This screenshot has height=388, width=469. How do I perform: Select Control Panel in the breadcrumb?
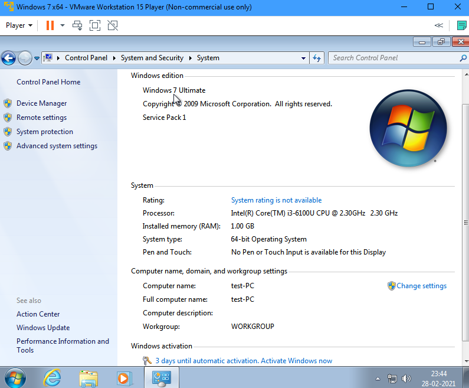(x=86, y=58)
